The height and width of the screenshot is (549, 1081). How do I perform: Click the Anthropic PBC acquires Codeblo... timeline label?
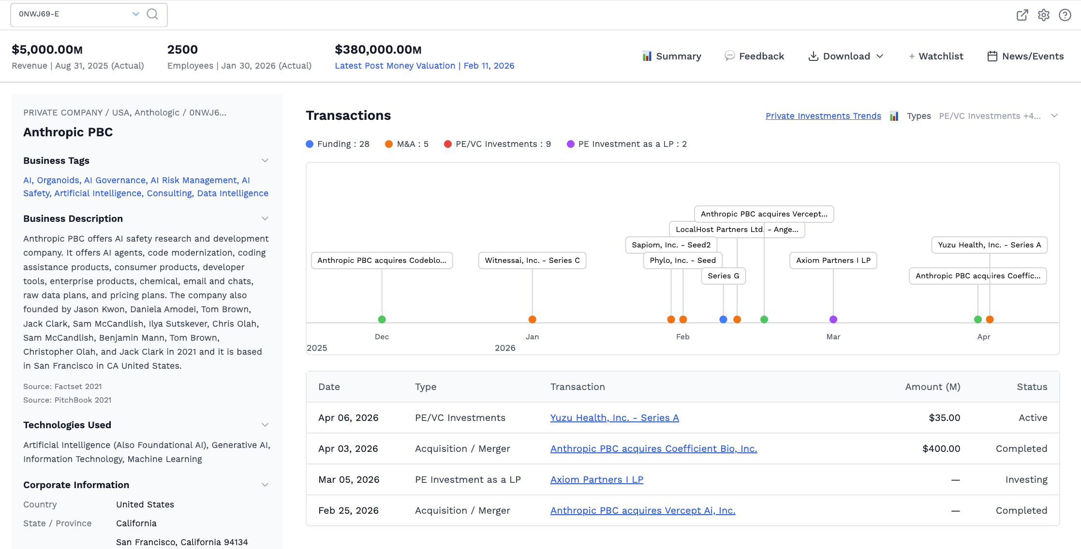382,260
